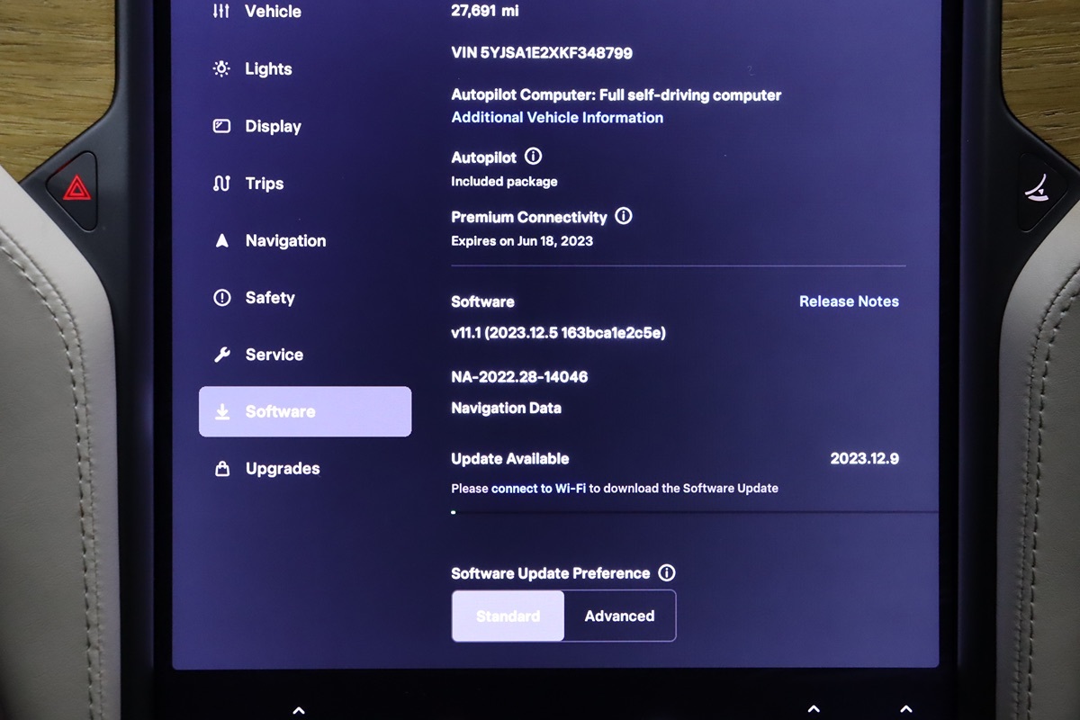Open the Safety settings menu

pyautogui.click(x=269, y=298)
